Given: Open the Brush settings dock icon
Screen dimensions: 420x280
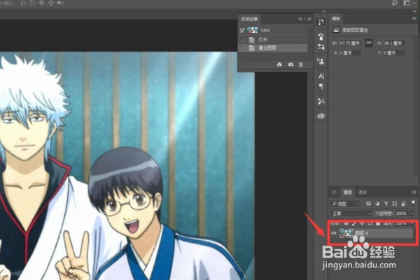Looking at the screenshot, I should [x=321, y=47].
